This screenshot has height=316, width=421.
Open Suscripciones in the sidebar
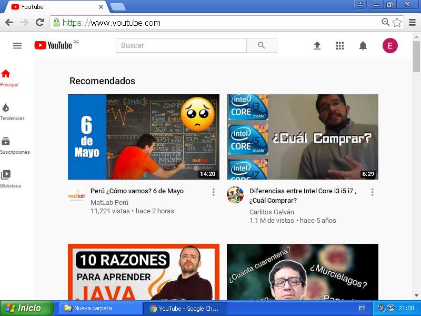pos(15,146)
